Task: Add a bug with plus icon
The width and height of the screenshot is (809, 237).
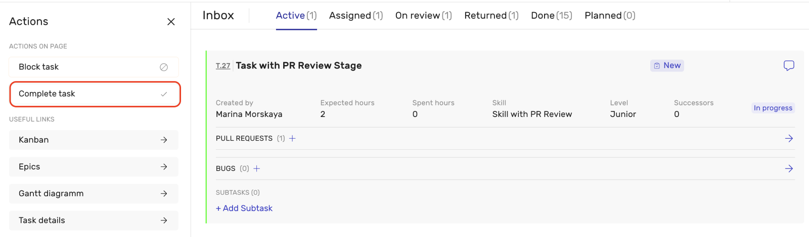Action: pos(256,168)
